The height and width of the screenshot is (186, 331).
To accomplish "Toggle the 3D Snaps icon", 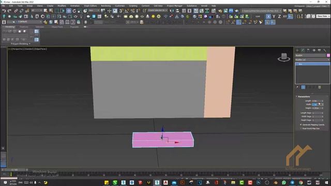I will [x=122, y=10].
